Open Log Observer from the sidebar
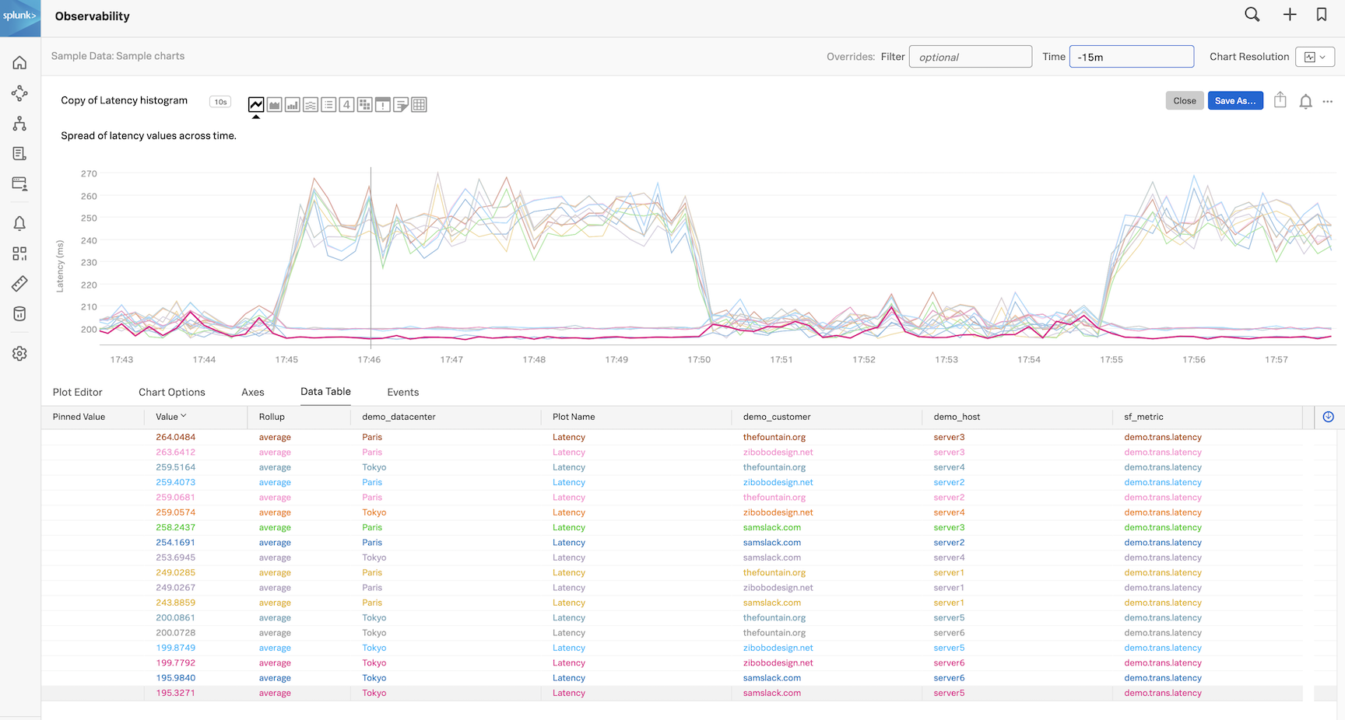 (19, 154)
